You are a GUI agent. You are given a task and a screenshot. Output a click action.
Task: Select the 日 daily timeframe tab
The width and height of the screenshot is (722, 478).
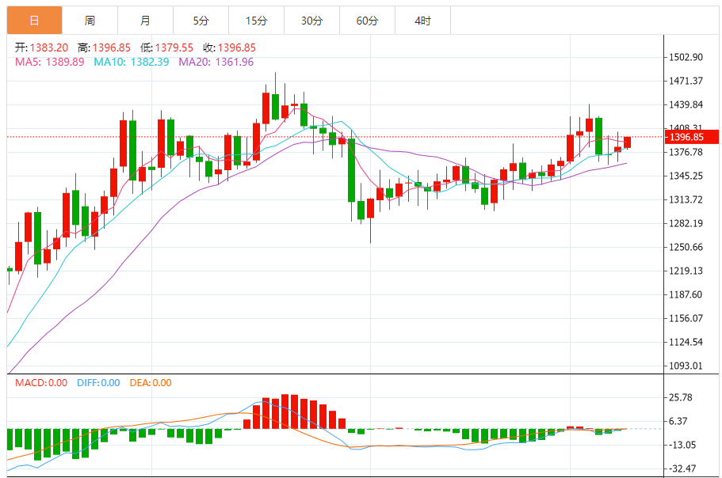[35, 21]
